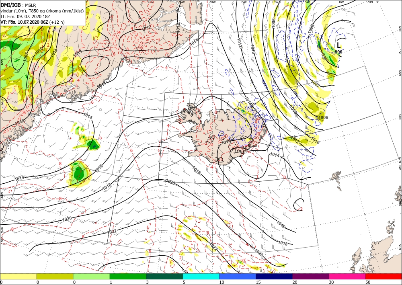Click the light green legend color segment
Image resolution: width=402 pixels, height=285 pixels.
[91, 276]
